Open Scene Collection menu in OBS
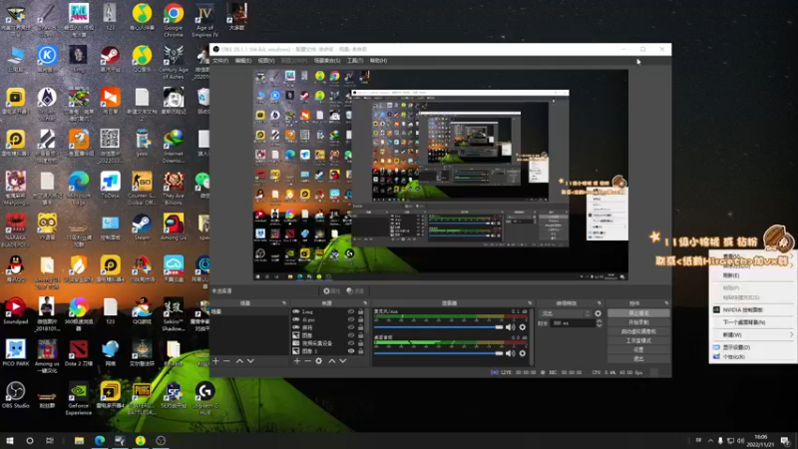The height and width of the screenshot is (449, 798). (327, 61)
